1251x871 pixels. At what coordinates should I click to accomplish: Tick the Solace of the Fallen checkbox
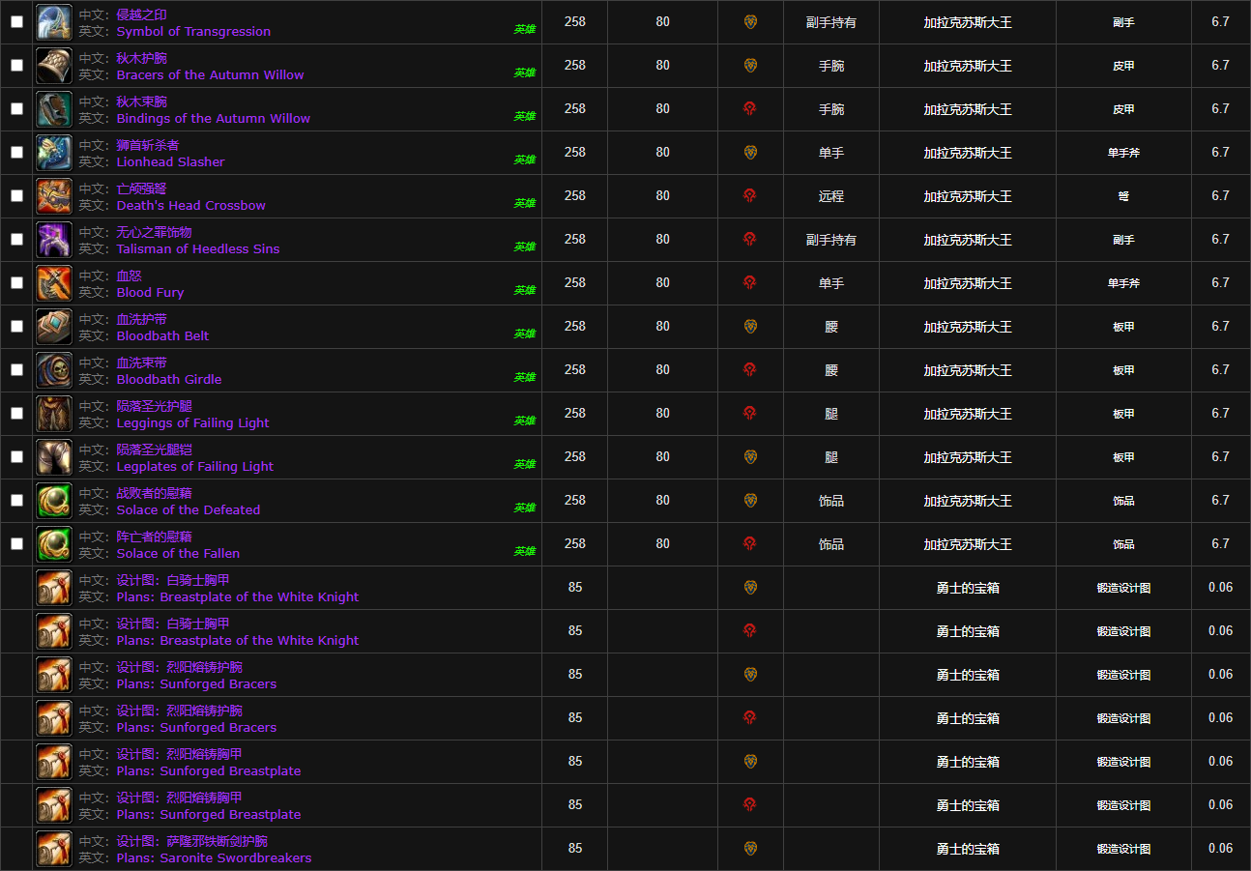pos(16,544)
